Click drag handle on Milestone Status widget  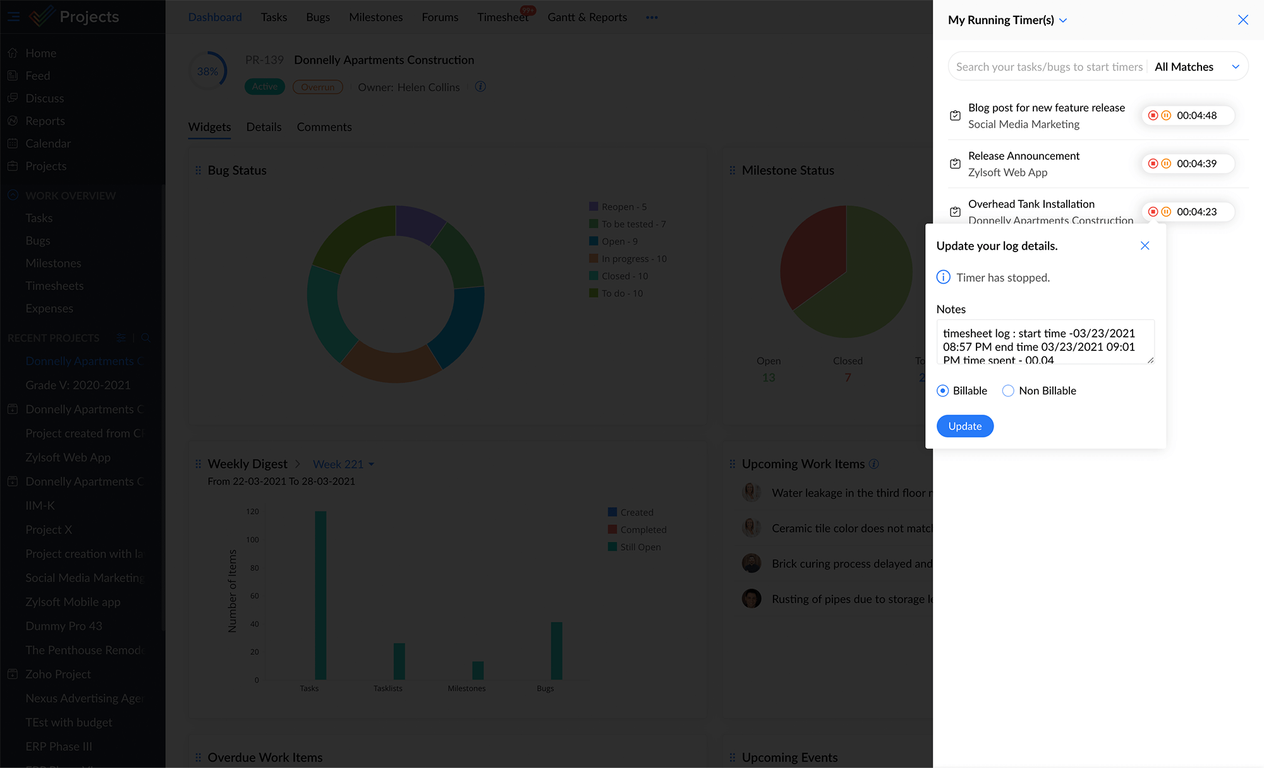[732, 171]
